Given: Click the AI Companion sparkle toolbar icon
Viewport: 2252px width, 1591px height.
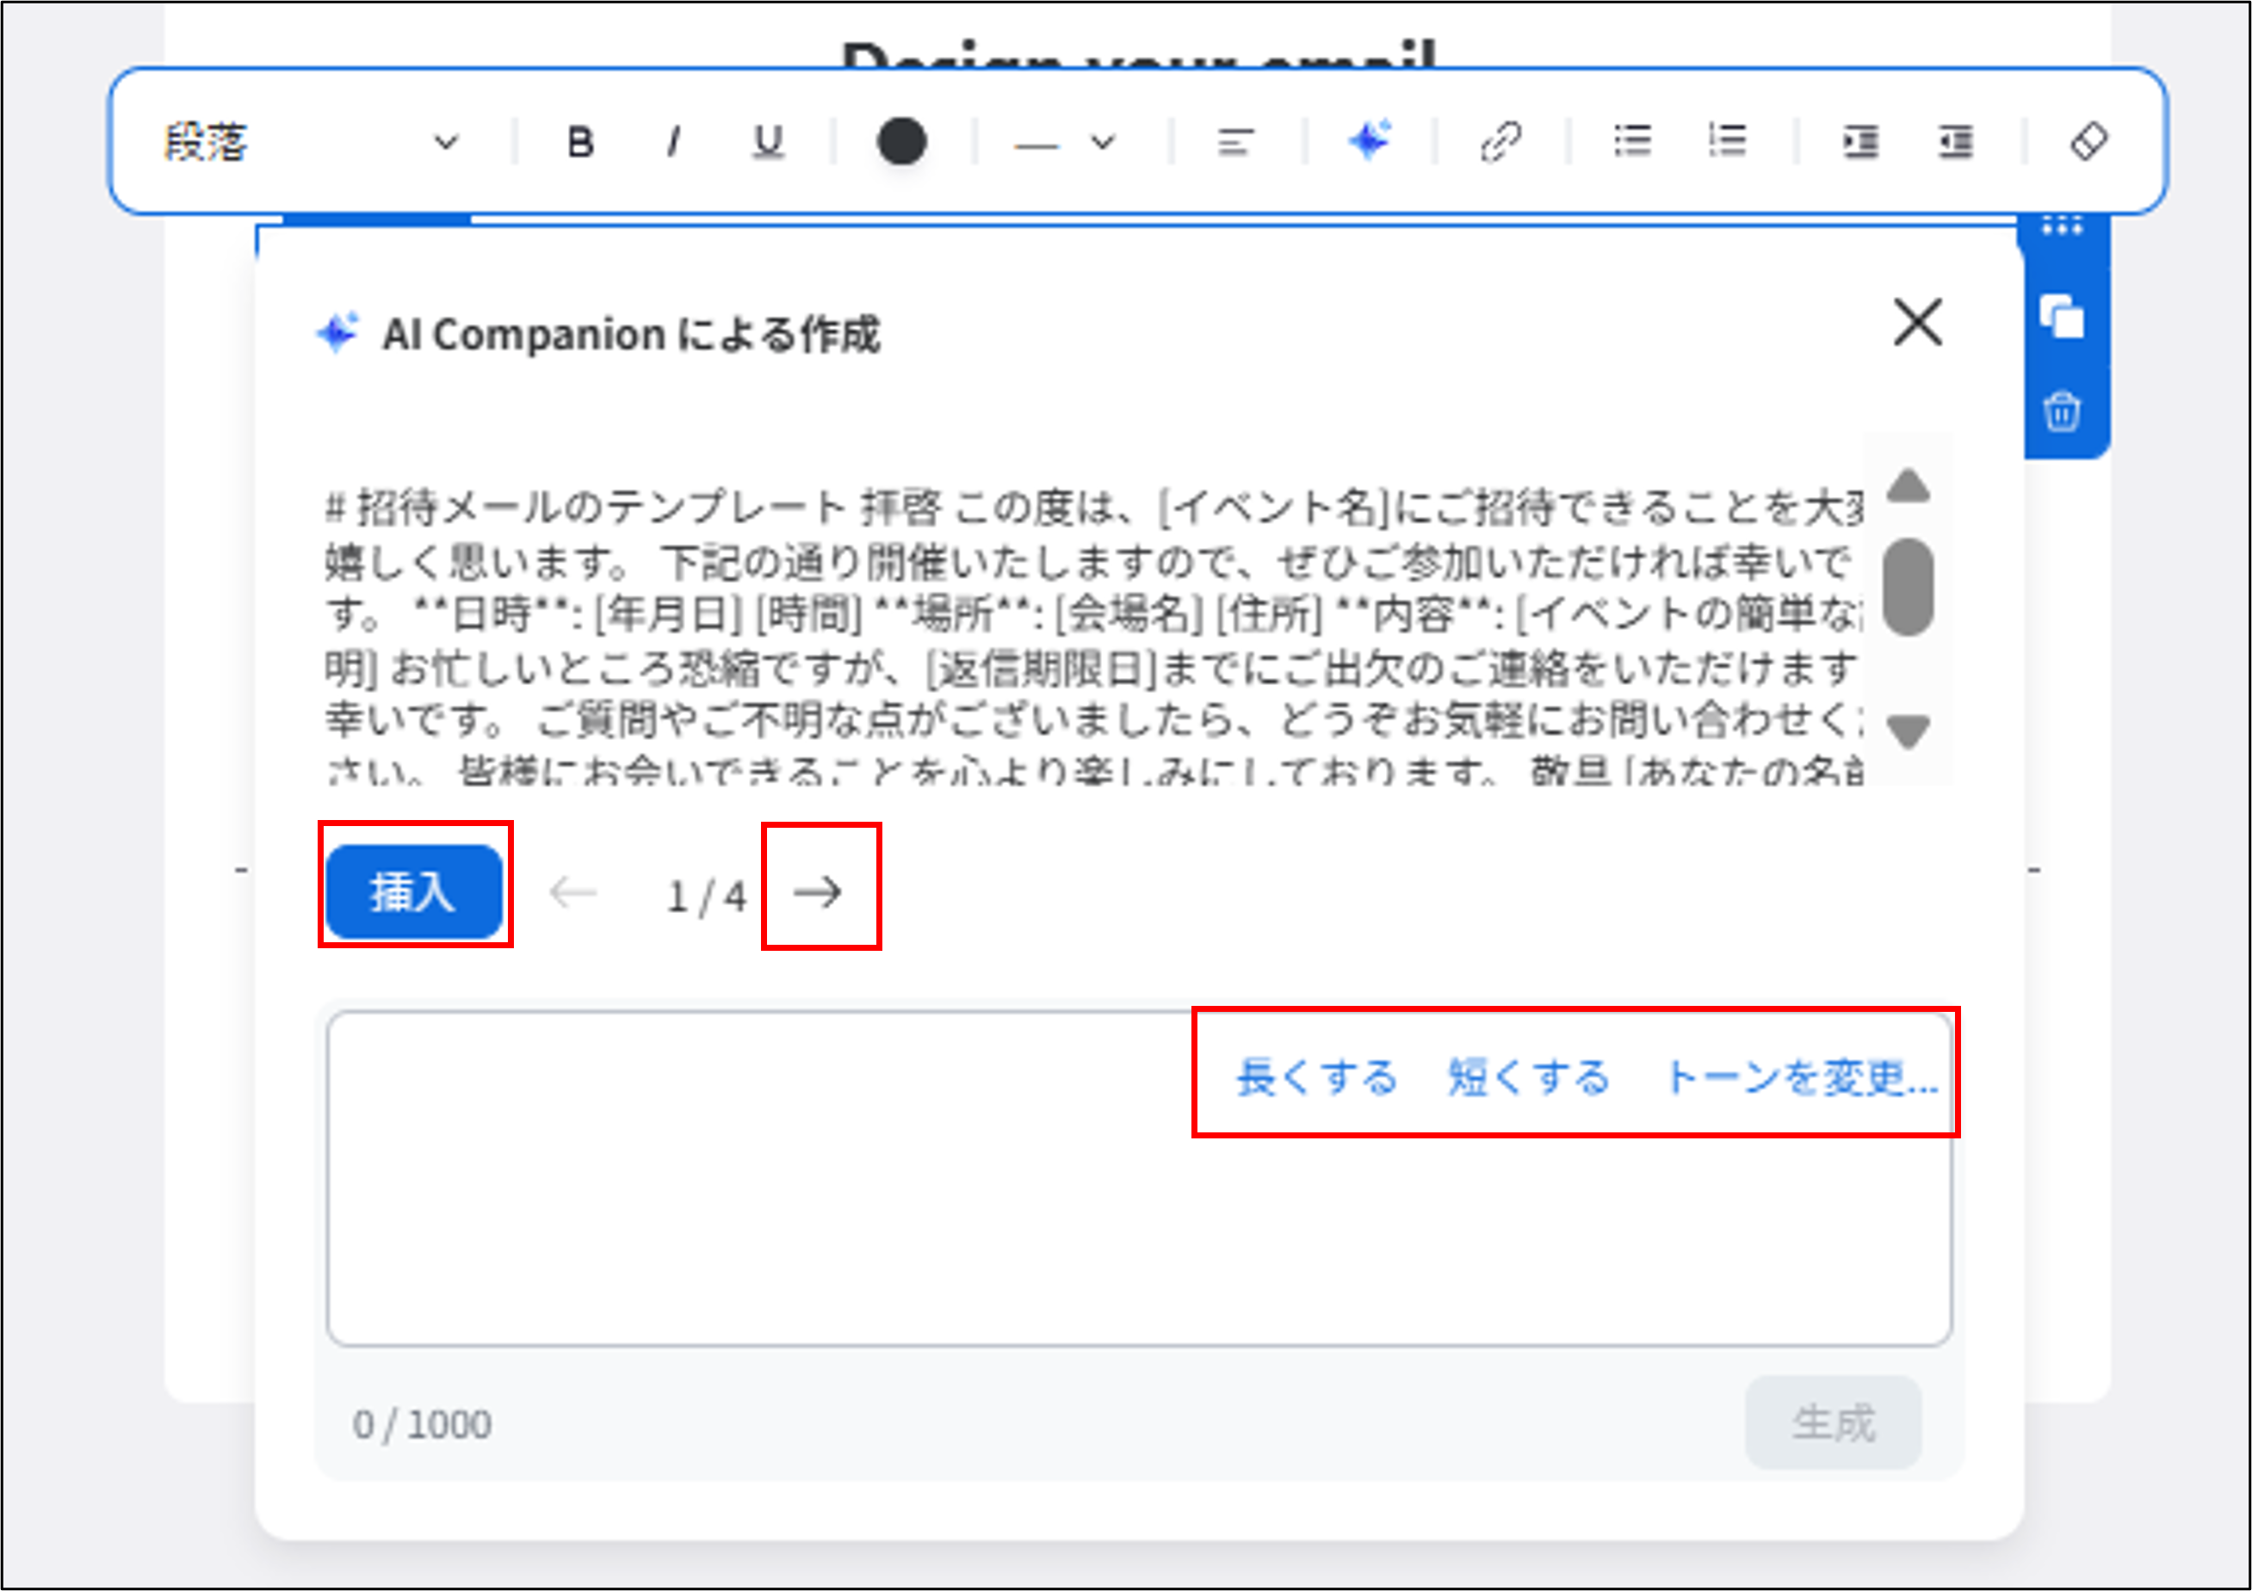Looking at the screenshot, I should coord(1370,140).
